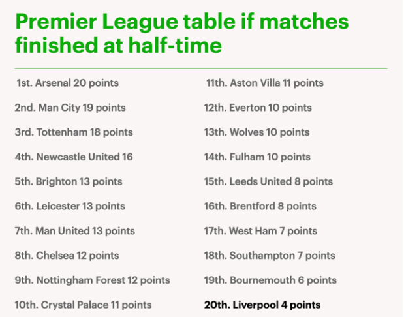Viewport: 404px width, 317px height.
Task: Select the 15th. Leeds United 8 points row
Action: (x=268, y=182)
